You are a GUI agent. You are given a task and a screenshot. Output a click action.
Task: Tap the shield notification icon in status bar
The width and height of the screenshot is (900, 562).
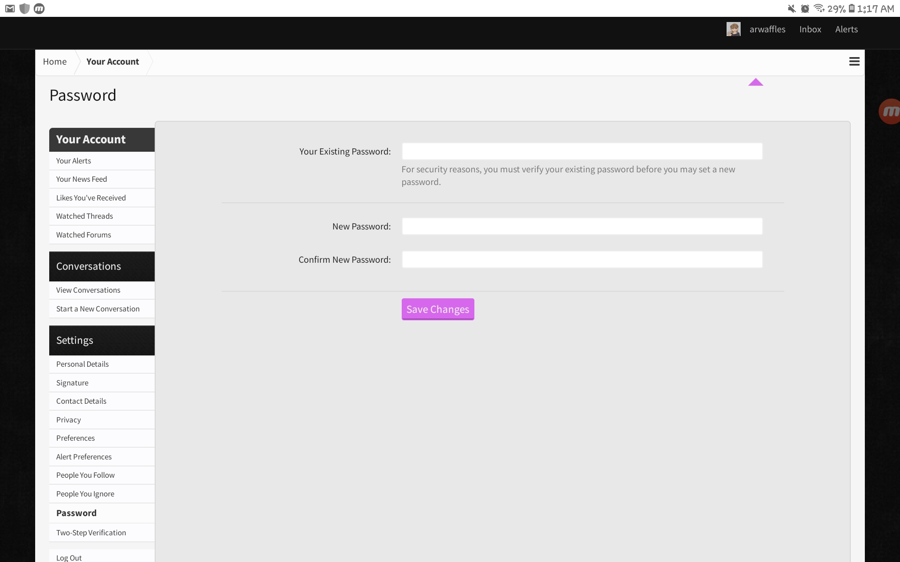click(24, 8)
